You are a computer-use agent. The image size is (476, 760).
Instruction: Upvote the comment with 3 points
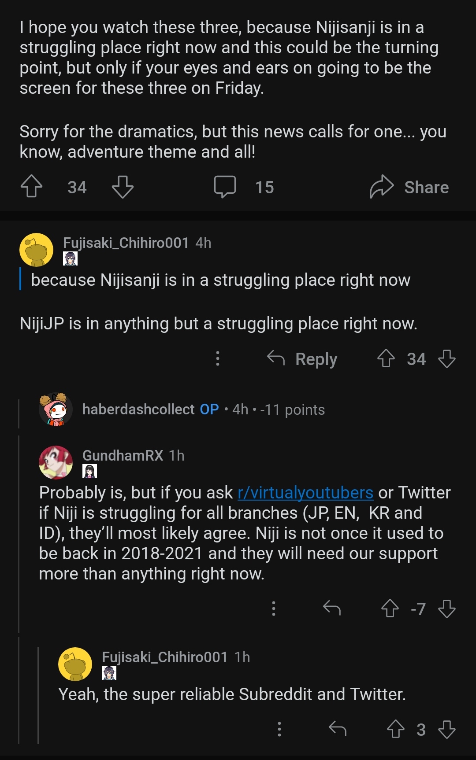(396, 729)
